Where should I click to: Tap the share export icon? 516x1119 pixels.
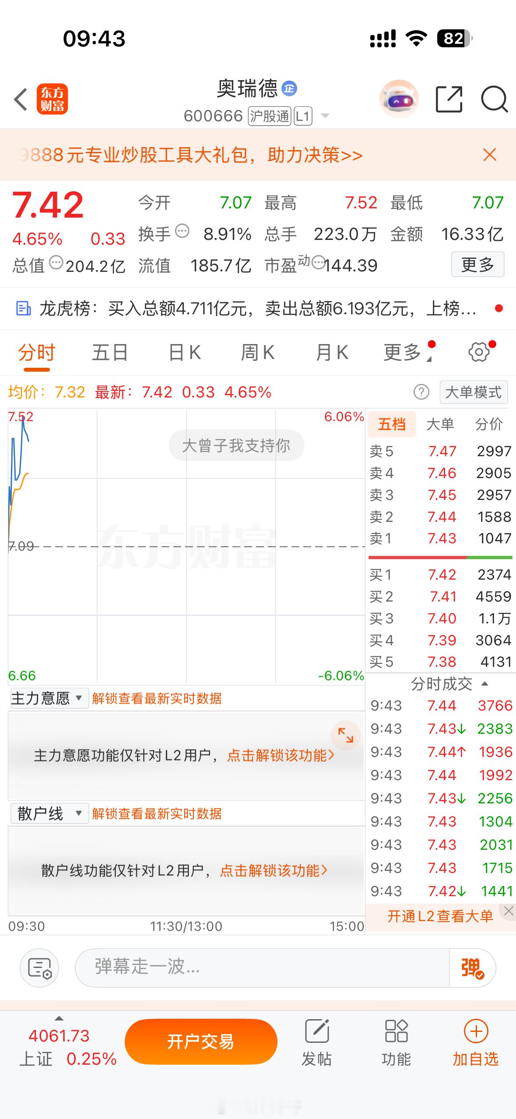coord(449,99)
